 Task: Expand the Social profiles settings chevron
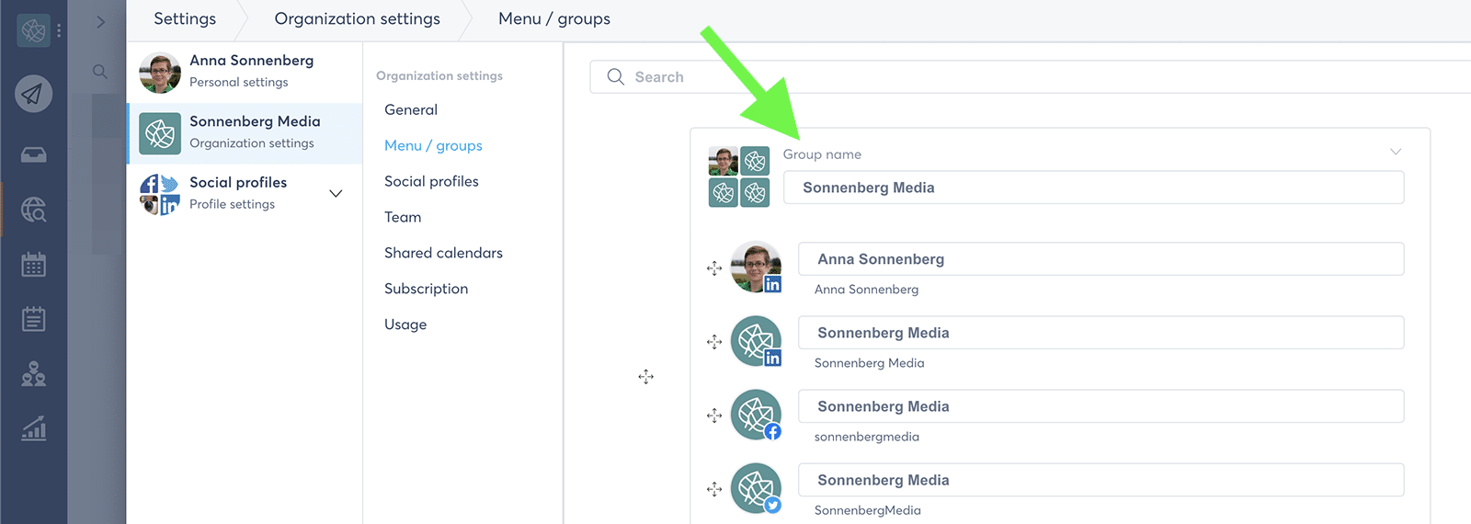click(336, 193)
